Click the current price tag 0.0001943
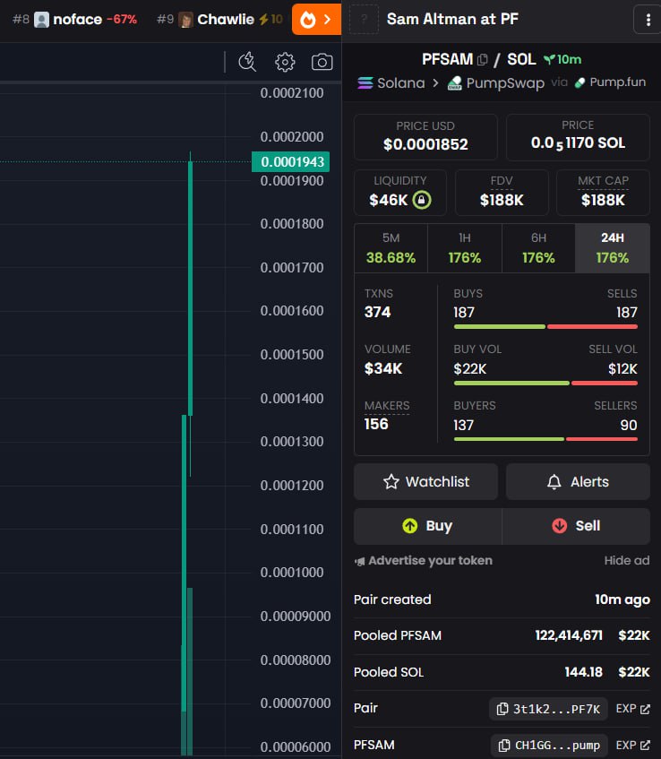The image size is (661, 759). click(290, 161)
